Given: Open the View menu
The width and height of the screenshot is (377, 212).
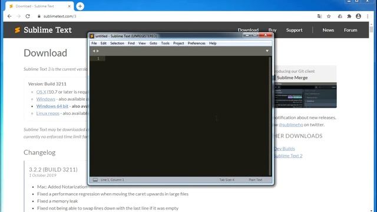Looking at the screenshot, I should [x=142, y=43].
